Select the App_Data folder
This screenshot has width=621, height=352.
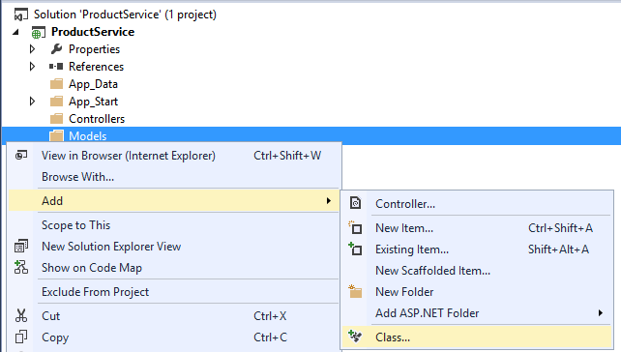coord(93,84)
